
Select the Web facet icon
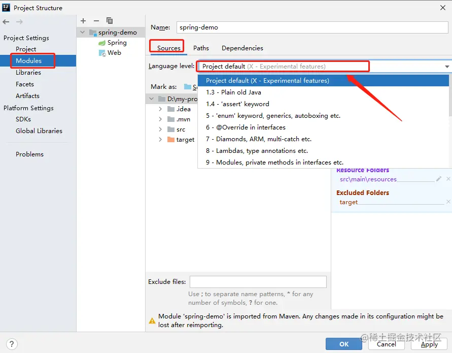click(102, 53)
